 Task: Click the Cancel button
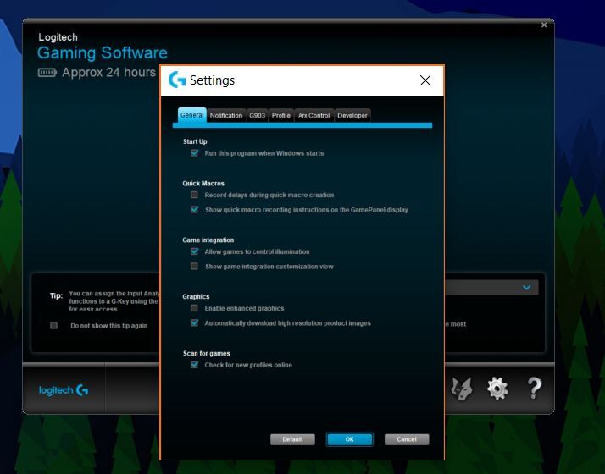click(407, 439)
